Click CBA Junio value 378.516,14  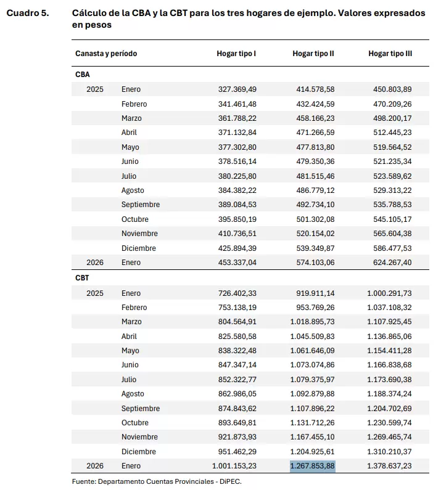coord(237,161)
